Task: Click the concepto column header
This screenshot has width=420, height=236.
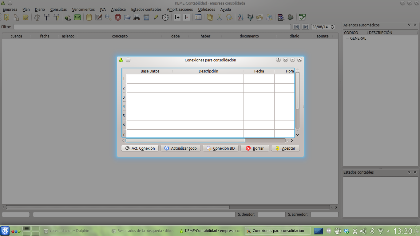Action: tap(120, 36)
